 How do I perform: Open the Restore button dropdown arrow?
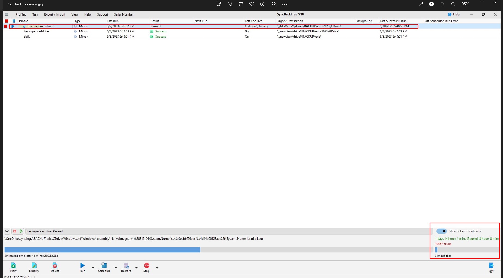point(137,268)
